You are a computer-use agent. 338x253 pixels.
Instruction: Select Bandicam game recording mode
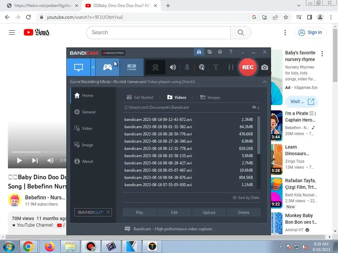[x=107, y=67]
